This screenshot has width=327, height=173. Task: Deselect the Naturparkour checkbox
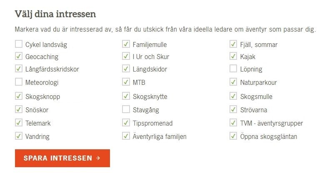click(233, 82)
